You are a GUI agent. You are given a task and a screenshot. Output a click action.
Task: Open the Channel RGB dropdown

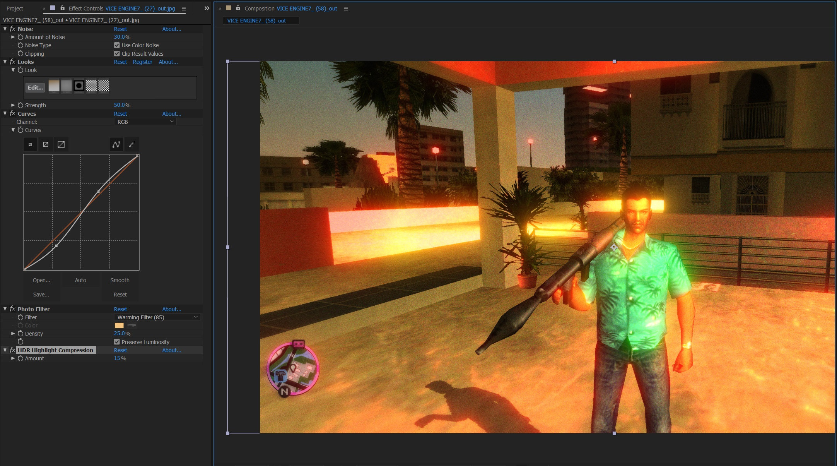pos(145,122)
